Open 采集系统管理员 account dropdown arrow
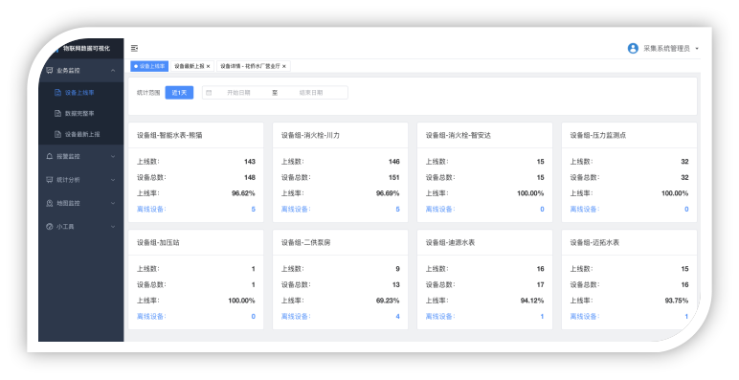739x380 pixels. coord(697,48)
